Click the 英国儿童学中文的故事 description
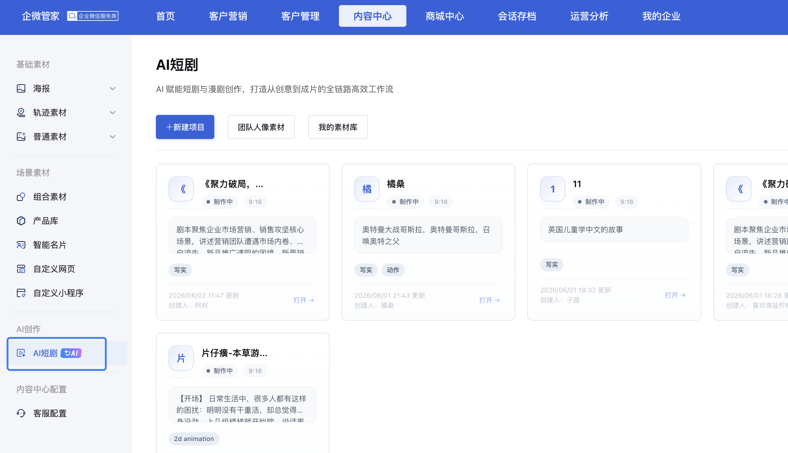 point(585,230)
